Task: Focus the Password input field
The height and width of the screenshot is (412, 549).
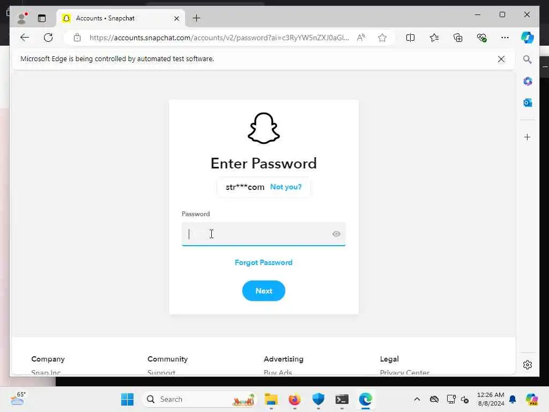Action: coord(263,234)
